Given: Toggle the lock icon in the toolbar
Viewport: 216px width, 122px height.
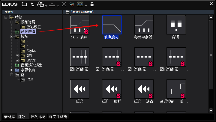Looking at the screenshot, I should tap(92, 4).
